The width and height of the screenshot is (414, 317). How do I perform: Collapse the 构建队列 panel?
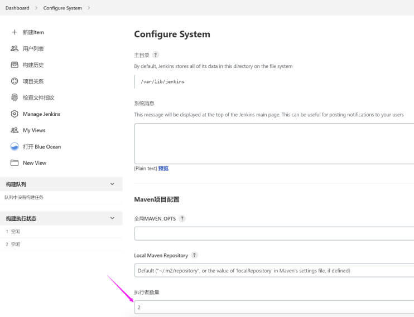click(x=112, y=184)
